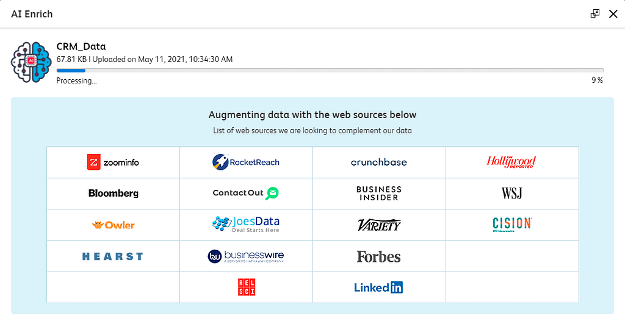Open the Hollywood Reporter logo tile
The height and width of the screenshot is (316, 625).
click(511, 162)
